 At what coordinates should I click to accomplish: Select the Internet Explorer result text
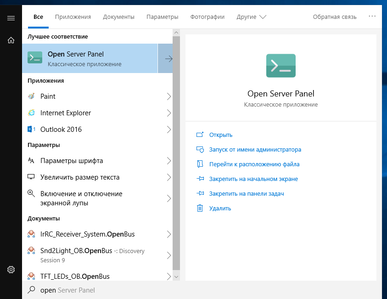coord(66,113)
